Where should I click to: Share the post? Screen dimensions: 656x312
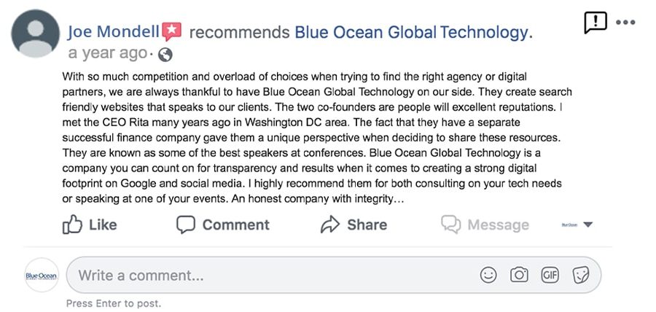(x=354, y=225)
